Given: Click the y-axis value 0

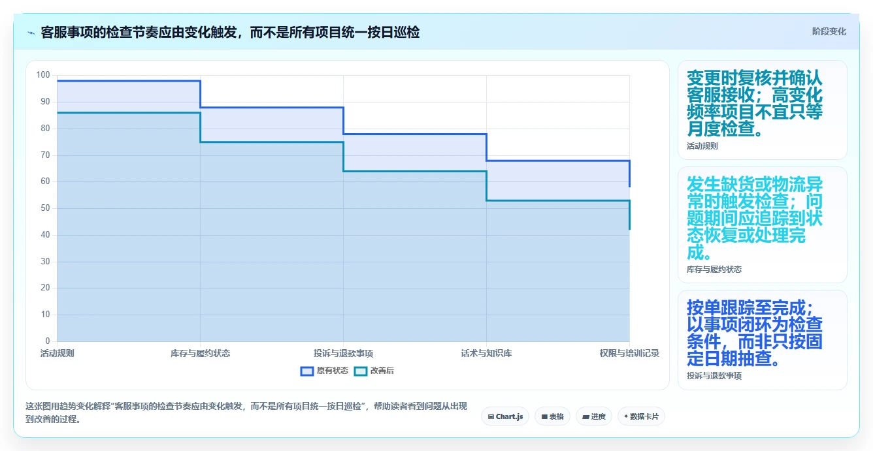Looking at the screenshot, I should point(48,341).
